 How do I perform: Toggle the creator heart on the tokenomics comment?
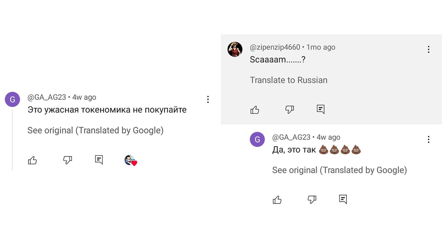pyautogui.click(x=130, y=160)
